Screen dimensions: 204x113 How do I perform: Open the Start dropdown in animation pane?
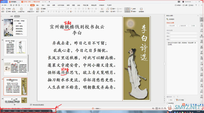pyautogui.click(x=184, y=33)
